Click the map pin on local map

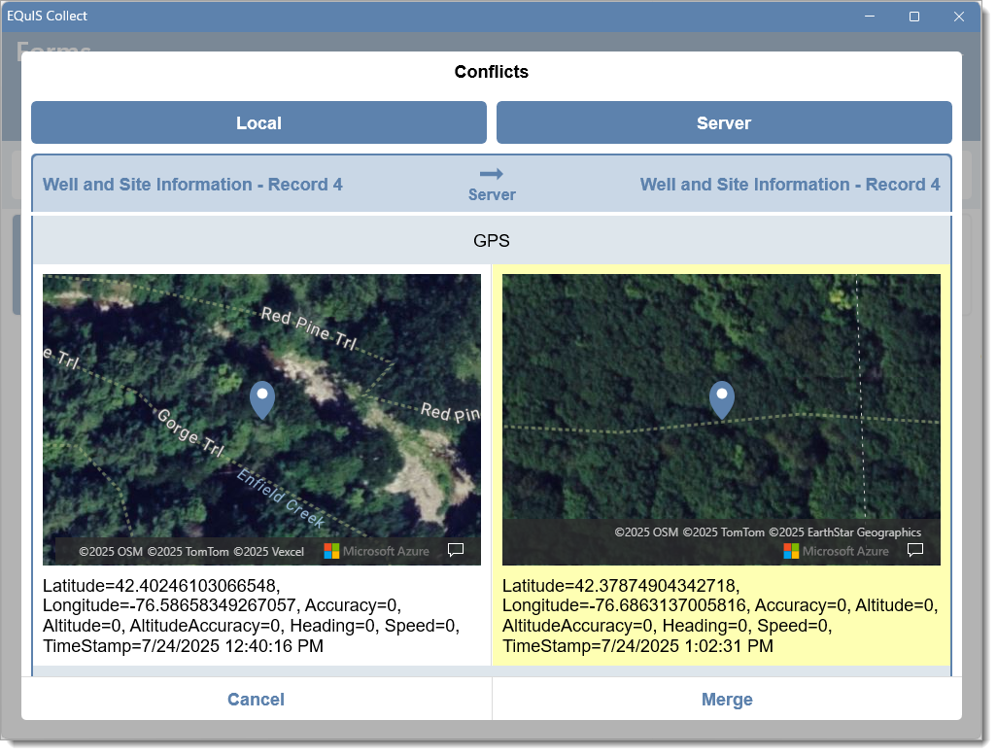[262, 400]
